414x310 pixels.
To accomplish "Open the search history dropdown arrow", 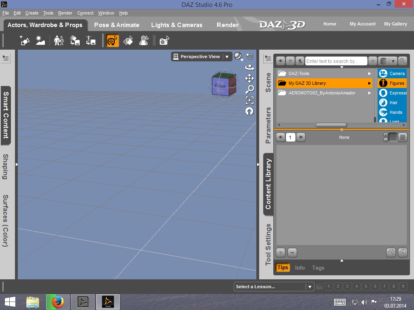I will (x=372, y=61).
